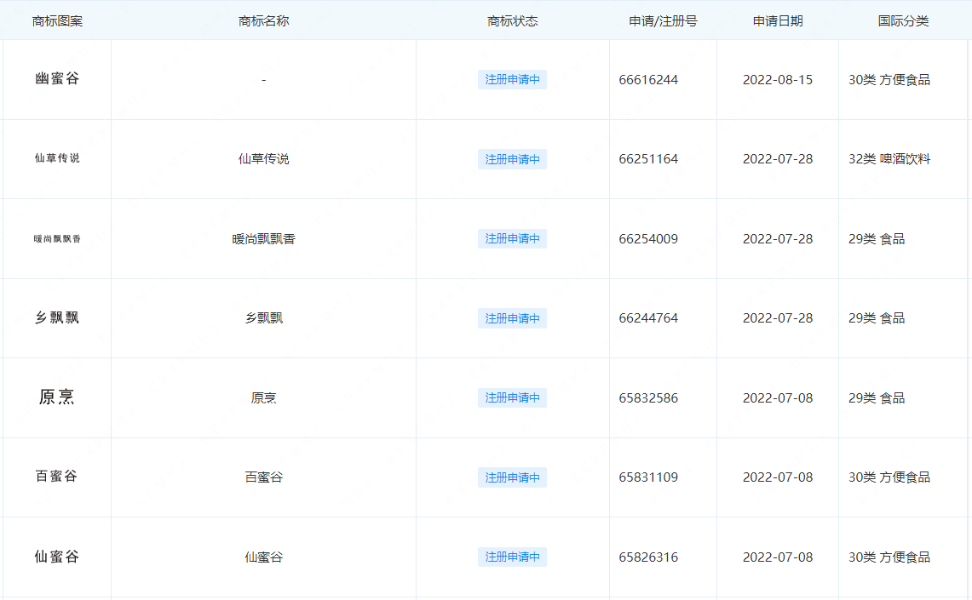Click 30类 方便食品 in the 百蜜谷 row
Viewport: 972px width, 600px height.
889,477
